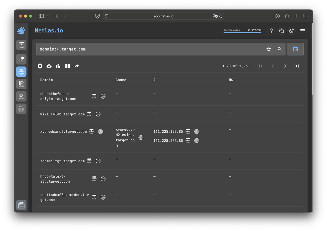Go to the next results page
Screen dimensions: 327x231
pyautogui.click(x=285, y=66)
